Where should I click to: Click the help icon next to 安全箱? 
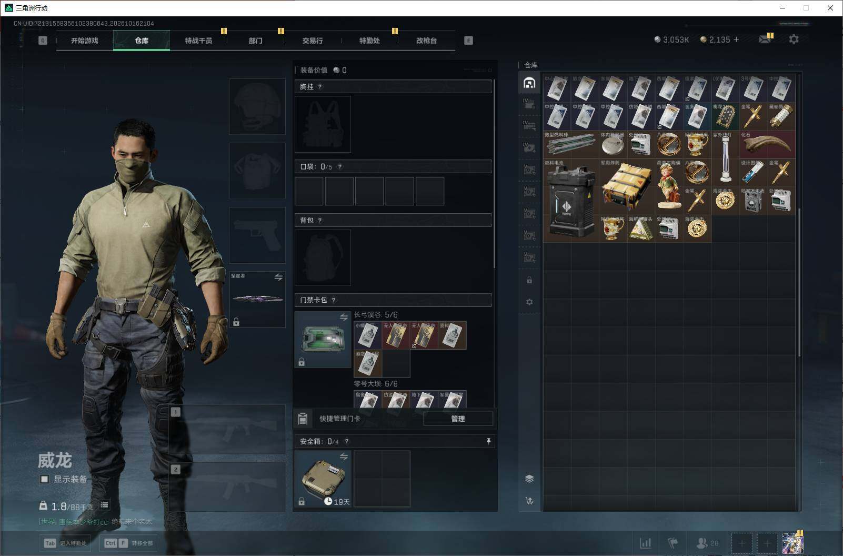[346, 442]
